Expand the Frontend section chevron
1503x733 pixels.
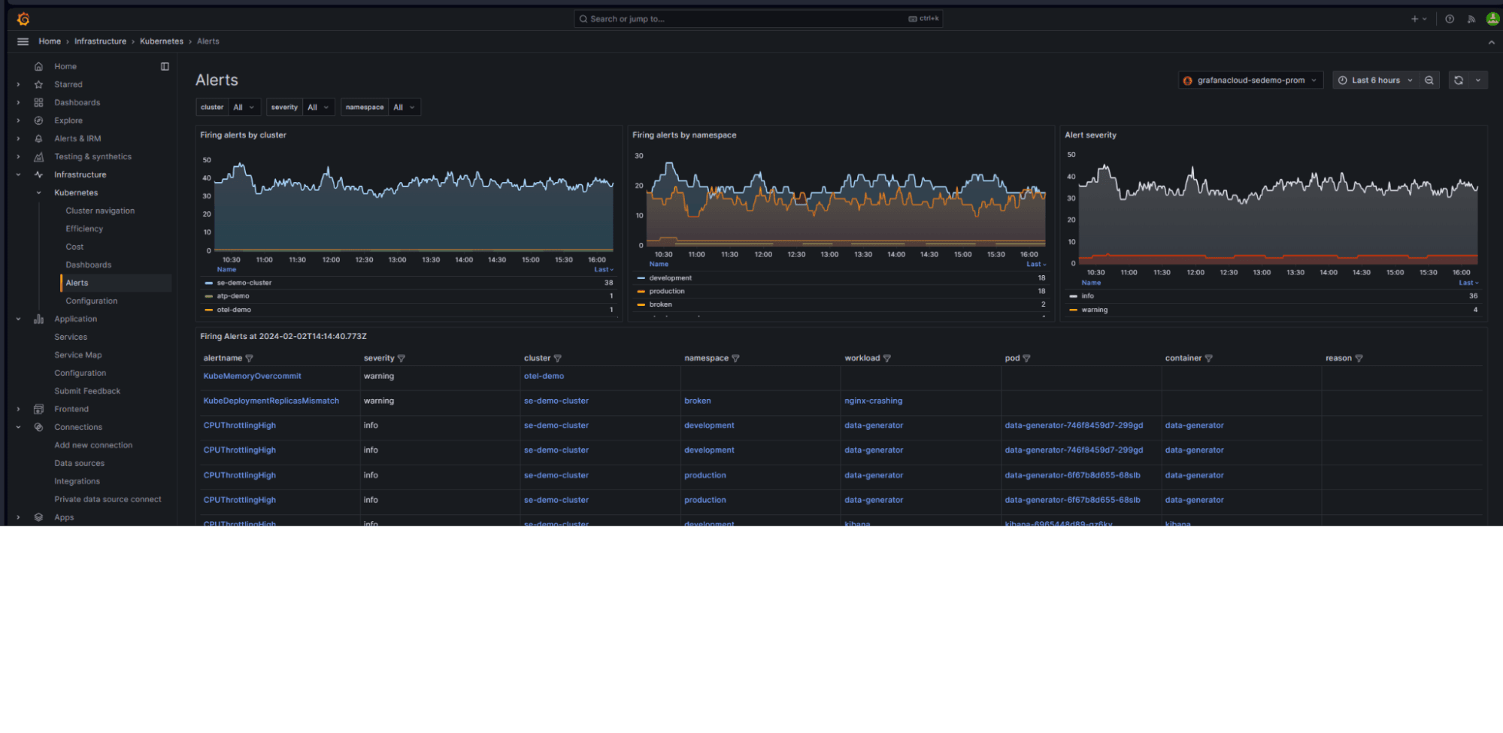18,409
